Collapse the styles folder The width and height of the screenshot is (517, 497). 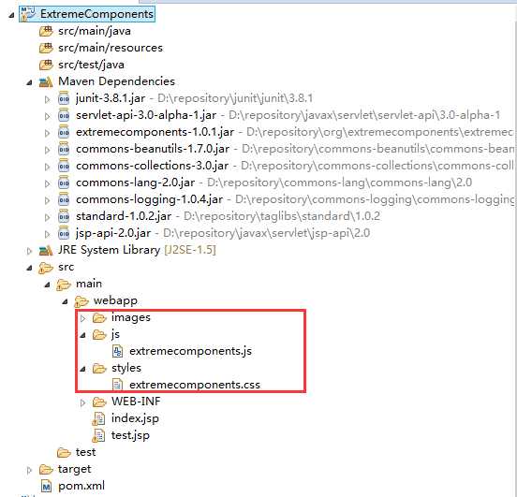tap(83, 369)
